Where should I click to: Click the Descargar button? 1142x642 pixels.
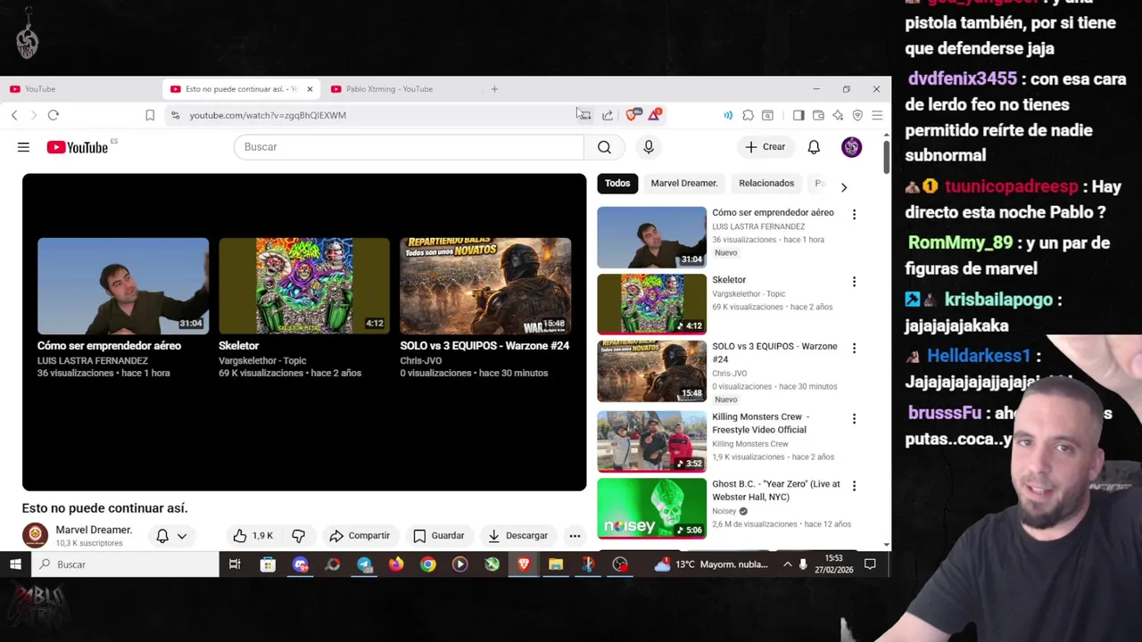click(x=518, y=536)
